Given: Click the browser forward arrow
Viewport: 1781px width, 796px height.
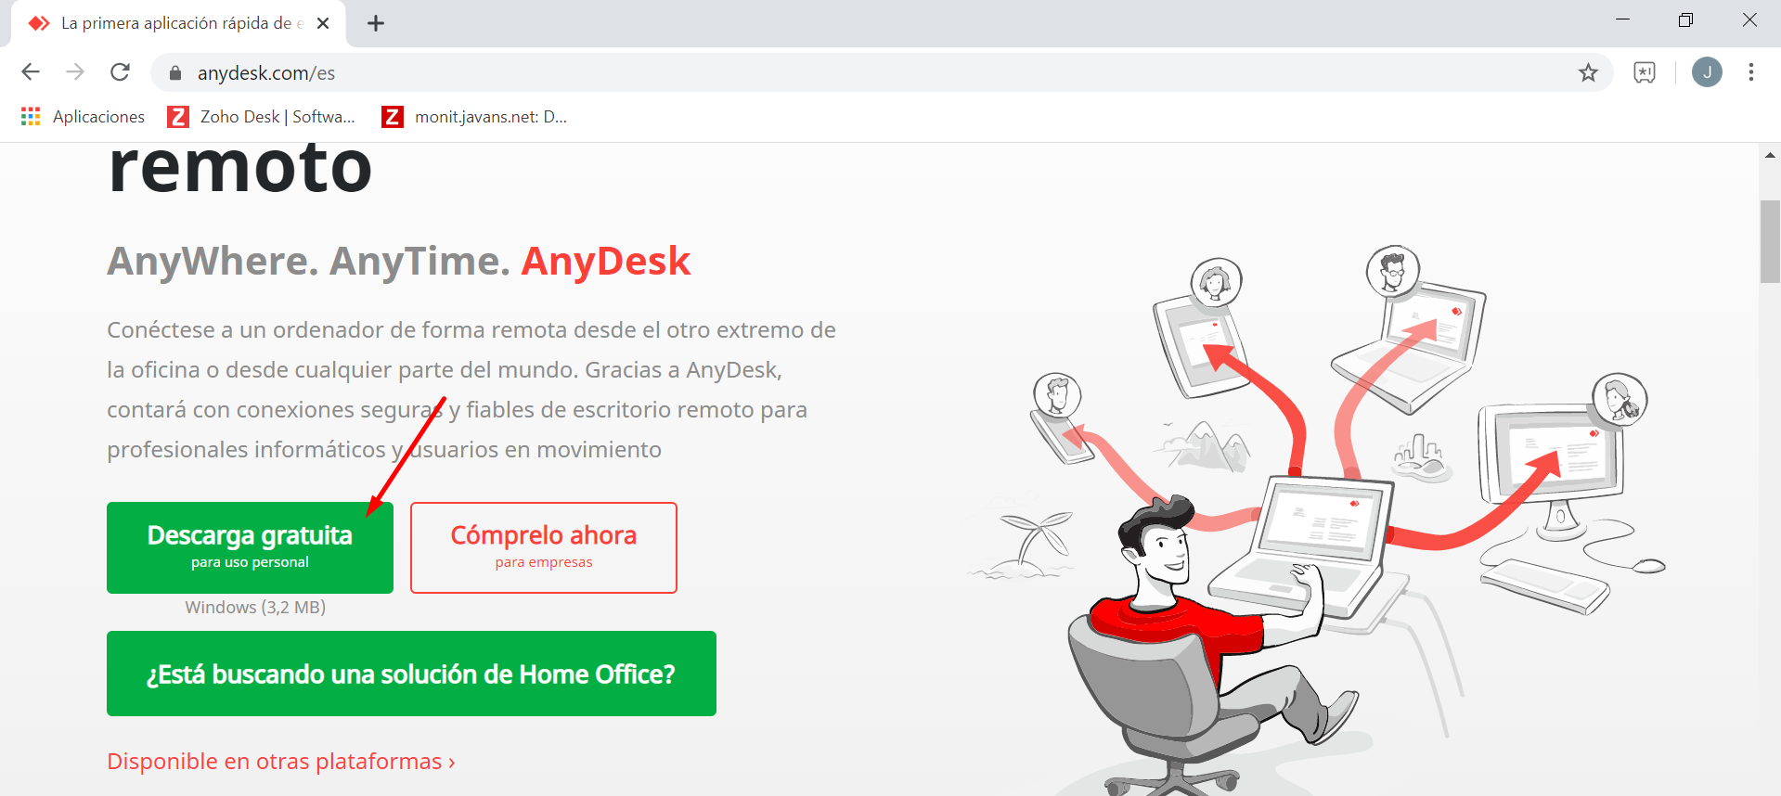Looking at the screenshot, I should tap(75, 72).
